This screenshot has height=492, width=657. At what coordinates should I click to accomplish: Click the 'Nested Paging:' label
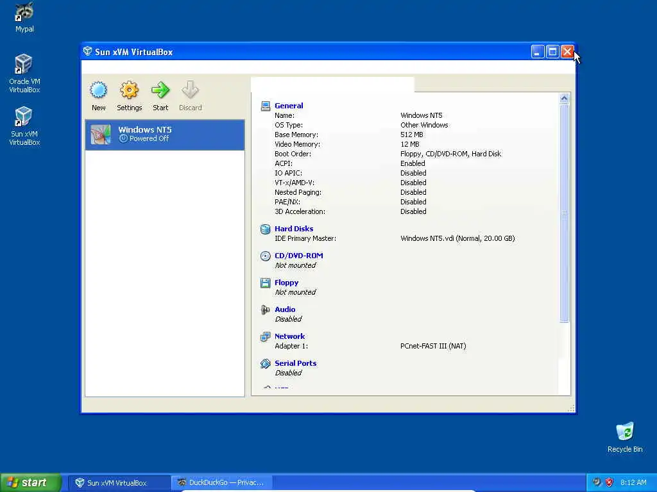(298, 192)
